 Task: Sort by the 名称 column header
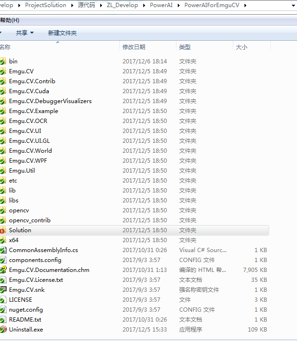click(5, 47)
